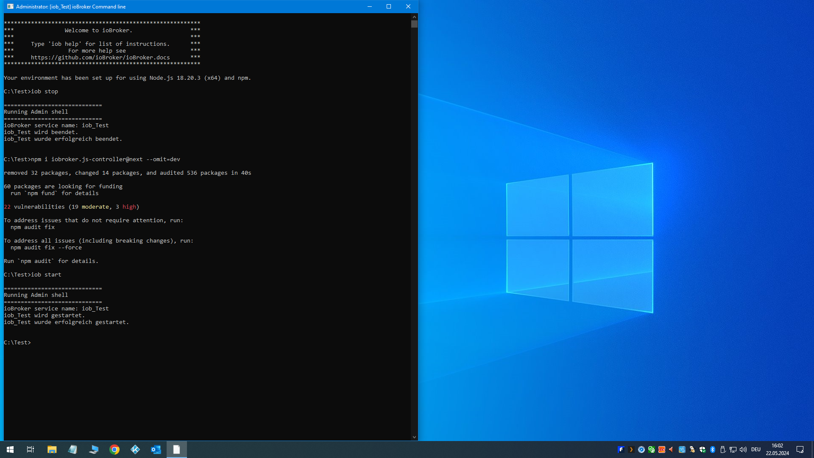
Task: Open the command window system menu icon
Action: pos(10,6)
